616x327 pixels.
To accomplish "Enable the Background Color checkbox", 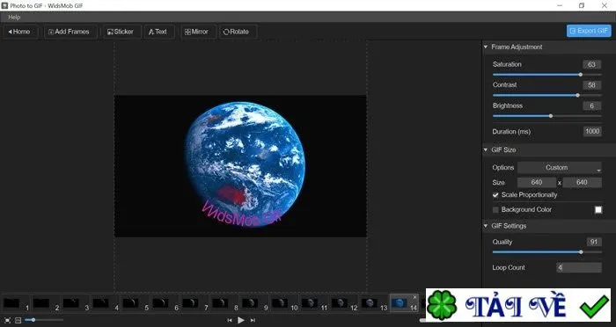I will pyautogui.click(x=495, y=210).
